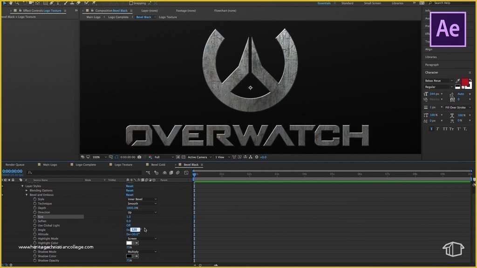Click the Graph Editor icon in timeline

pos(186,173)
